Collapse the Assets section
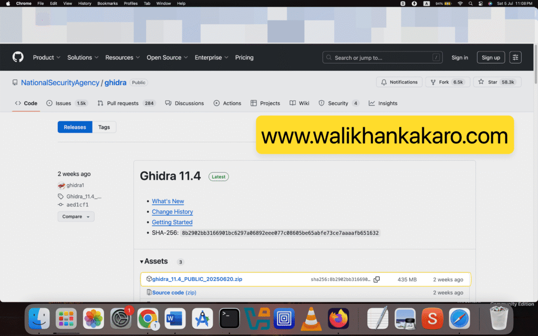 (x=154, y=261)
